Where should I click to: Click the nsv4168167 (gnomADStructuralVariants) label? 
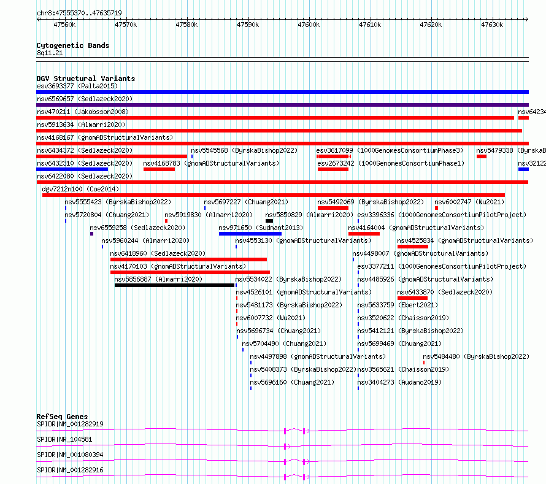[x=105, y=137]
